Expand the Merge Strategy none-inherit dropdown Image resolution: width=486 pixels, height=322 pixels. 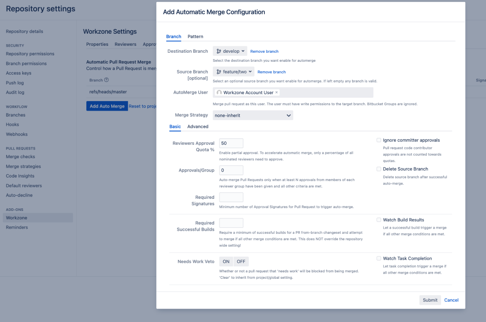click(x=253, y=115)
